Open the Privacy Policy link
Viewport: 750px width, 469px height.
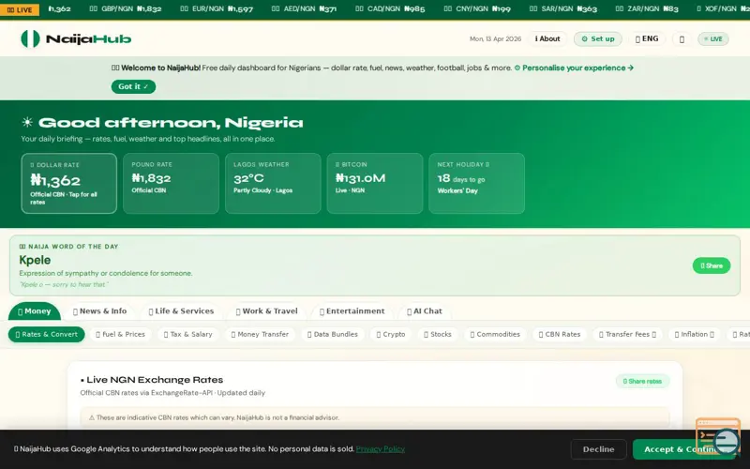pos(381,449)
